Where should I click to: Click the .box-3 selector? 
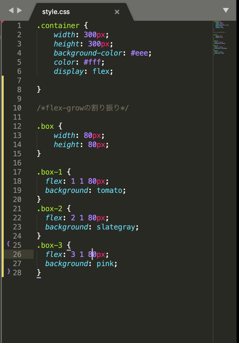pos(50,245)
